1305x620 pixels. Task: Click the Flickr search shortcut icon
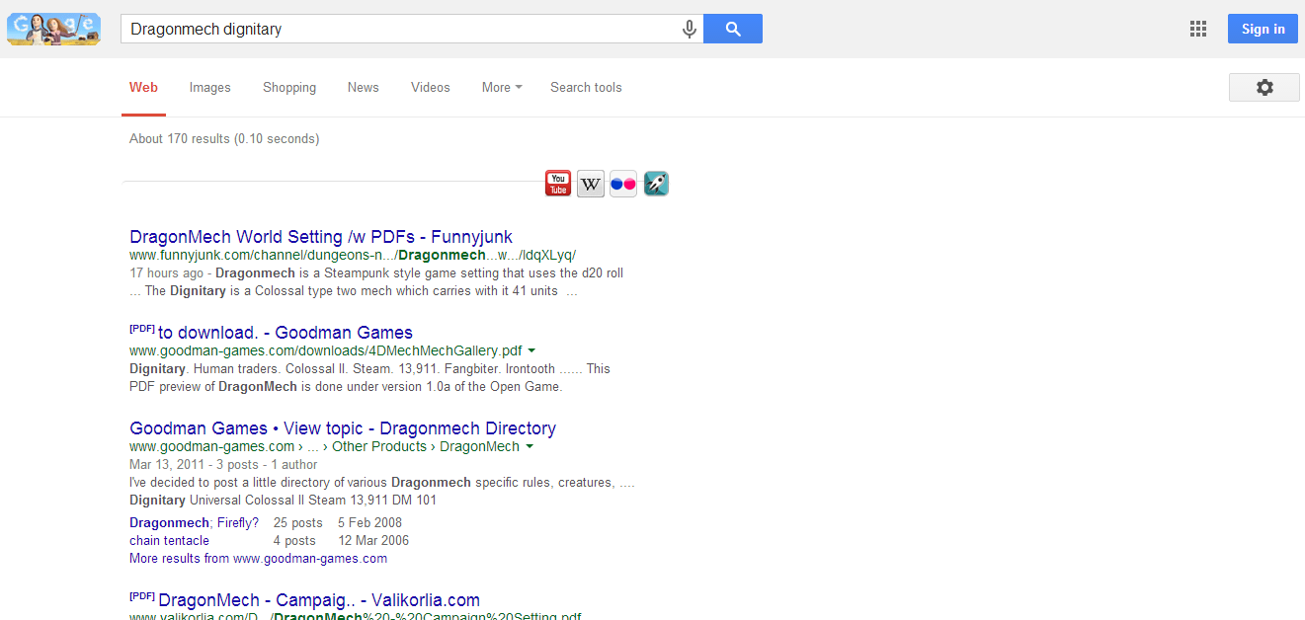click(623, 184)
